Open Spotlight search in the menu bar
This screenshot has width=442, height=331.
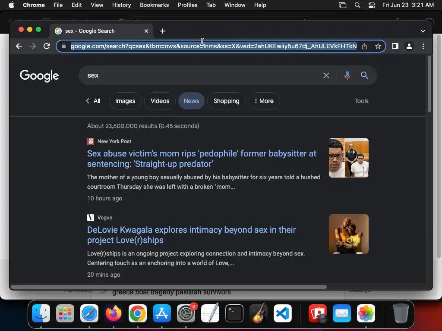tap(357, 5)
